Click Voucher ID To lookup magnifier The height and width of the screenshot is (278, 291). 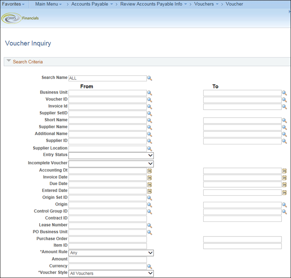[x=284, y=100]
